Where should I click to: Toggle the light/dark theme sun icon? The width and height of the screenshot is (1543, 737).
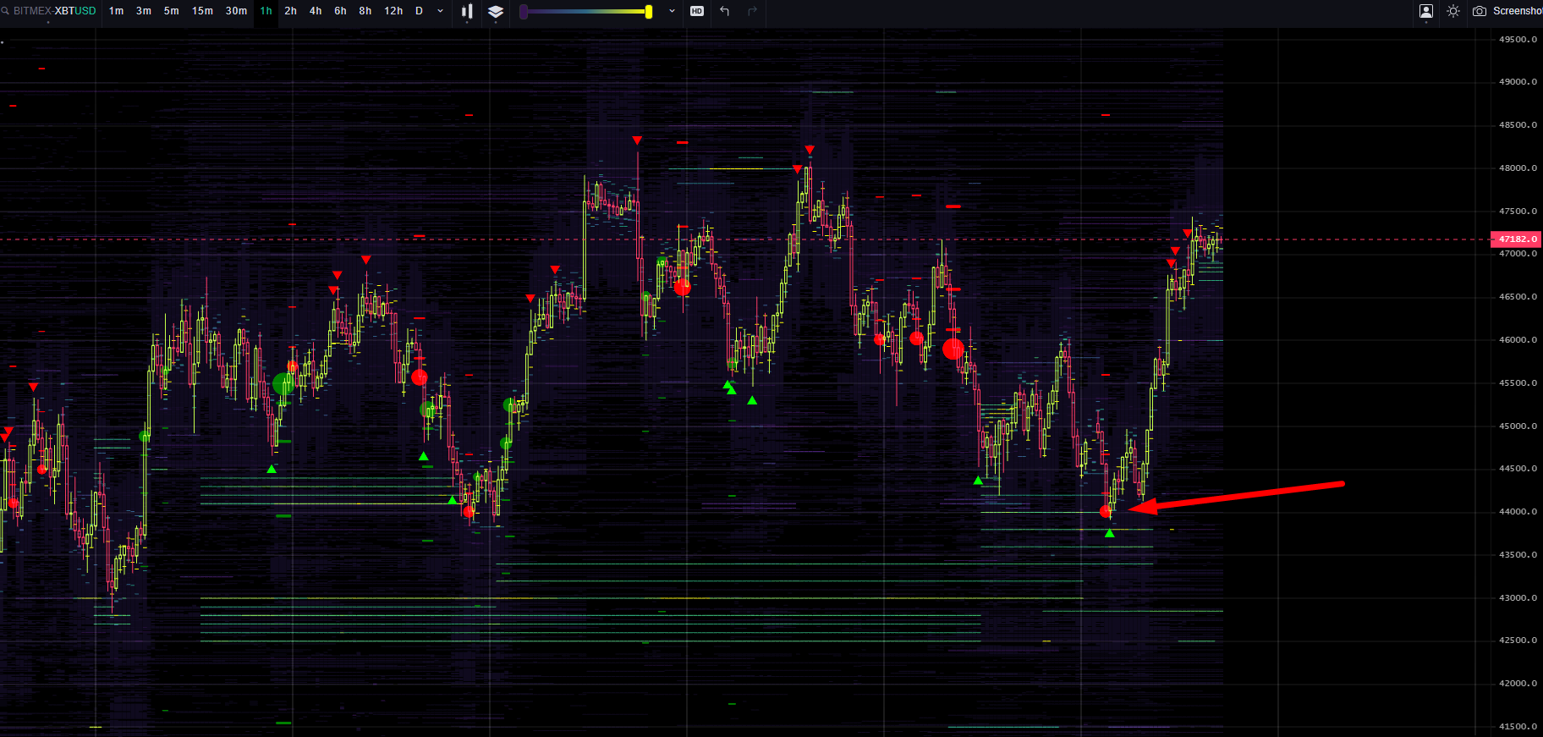coord(1453,11)
